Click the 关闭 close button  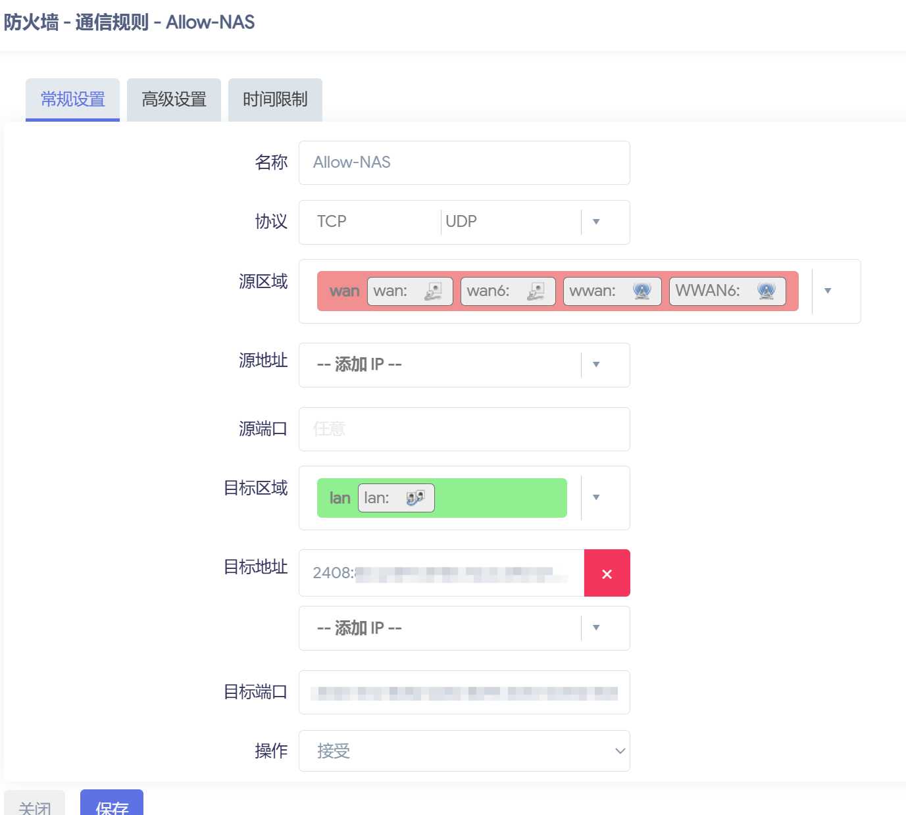click(x=35, y=806)
